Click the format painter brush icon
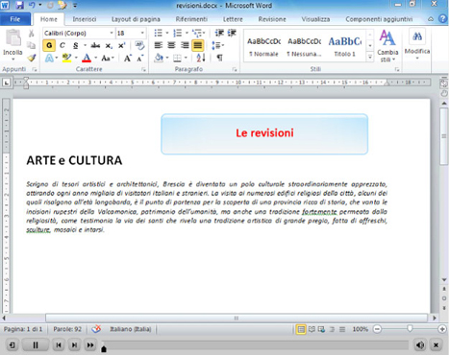This screenshot has width=449, height=355. pos(31,58)
